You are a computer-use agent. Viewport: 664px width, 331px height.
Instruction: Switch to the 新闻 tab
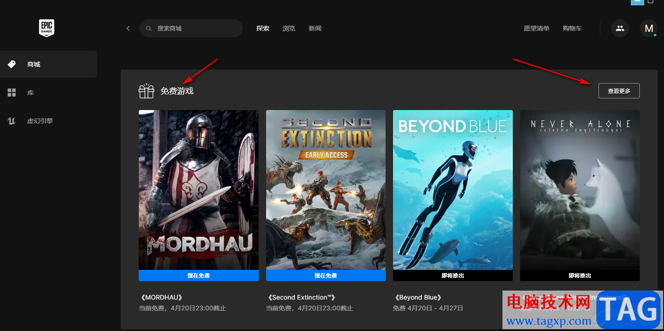click(x=315, y=28)
